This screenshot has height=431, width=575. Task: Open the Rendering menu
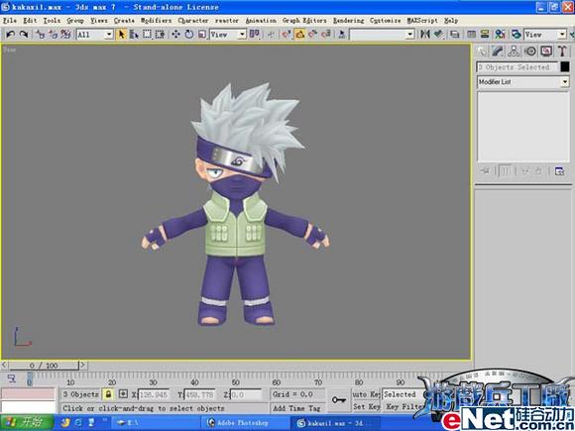point(348,21)
